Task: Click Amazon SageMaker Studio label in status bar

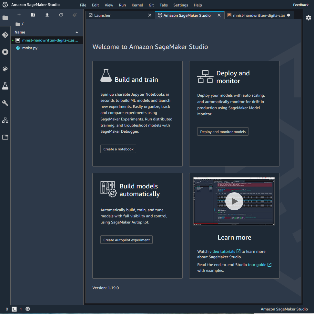Action: 284,309
